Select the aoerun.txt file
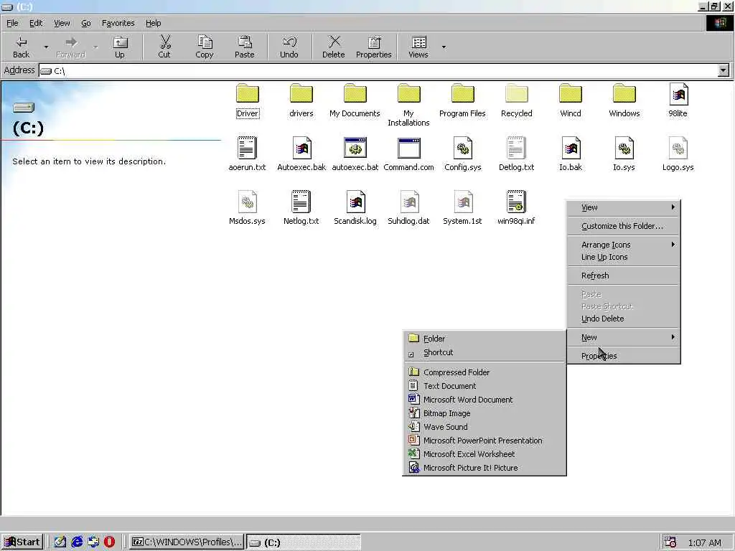Image resolution: width=735 pixels, height=551 pixels. tap(247, 154)
